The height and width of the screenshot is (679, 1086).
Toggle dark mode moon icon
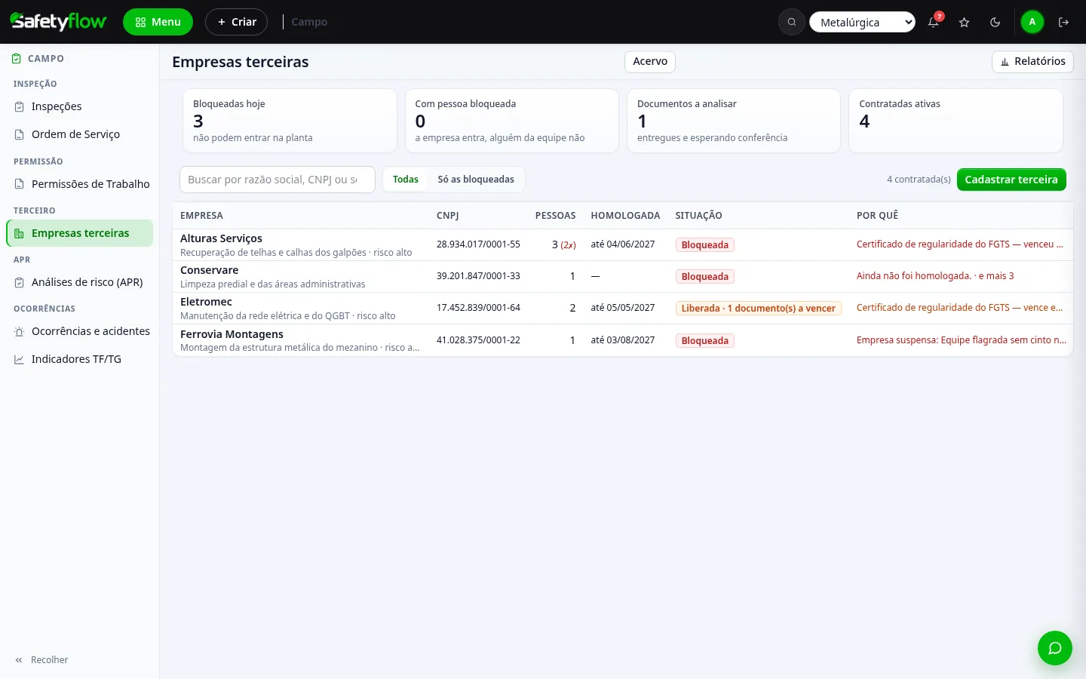coord(995,22)
